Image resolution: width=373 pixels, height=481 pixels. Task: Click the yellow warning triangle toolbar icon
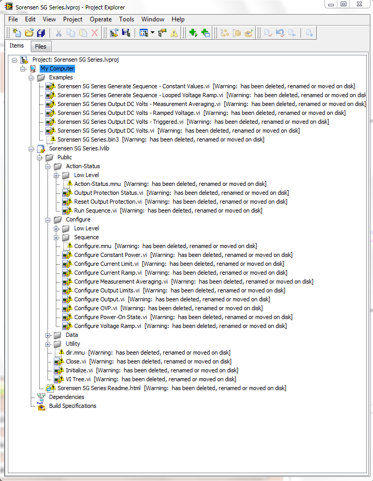coord(174,33)
